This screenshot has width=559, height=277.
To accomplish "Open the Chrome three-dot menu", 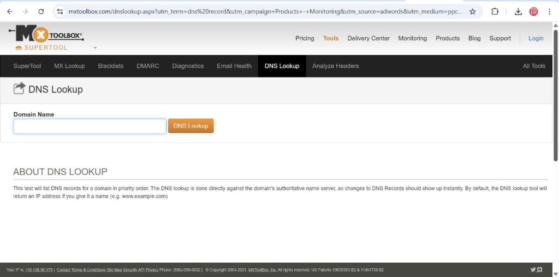I will (549, 11).
